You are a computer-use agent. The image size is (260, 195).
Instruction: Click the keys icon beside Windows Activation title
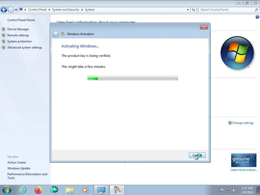pos(63,34)
